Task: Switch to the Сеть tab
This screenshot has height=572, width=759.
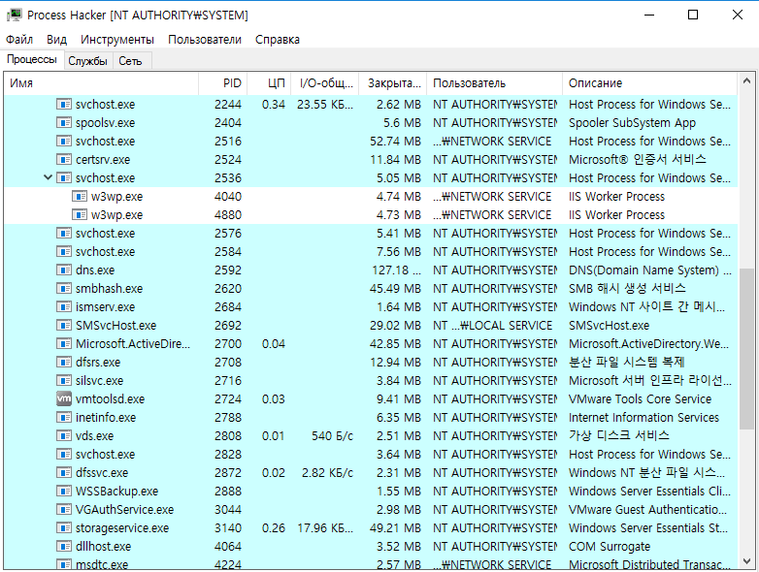Action: 130,61
